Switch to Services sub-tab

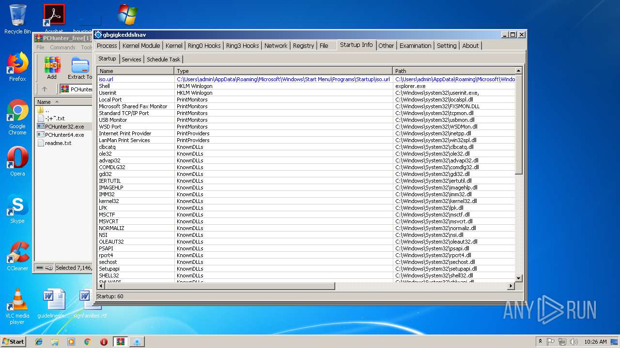131,59
